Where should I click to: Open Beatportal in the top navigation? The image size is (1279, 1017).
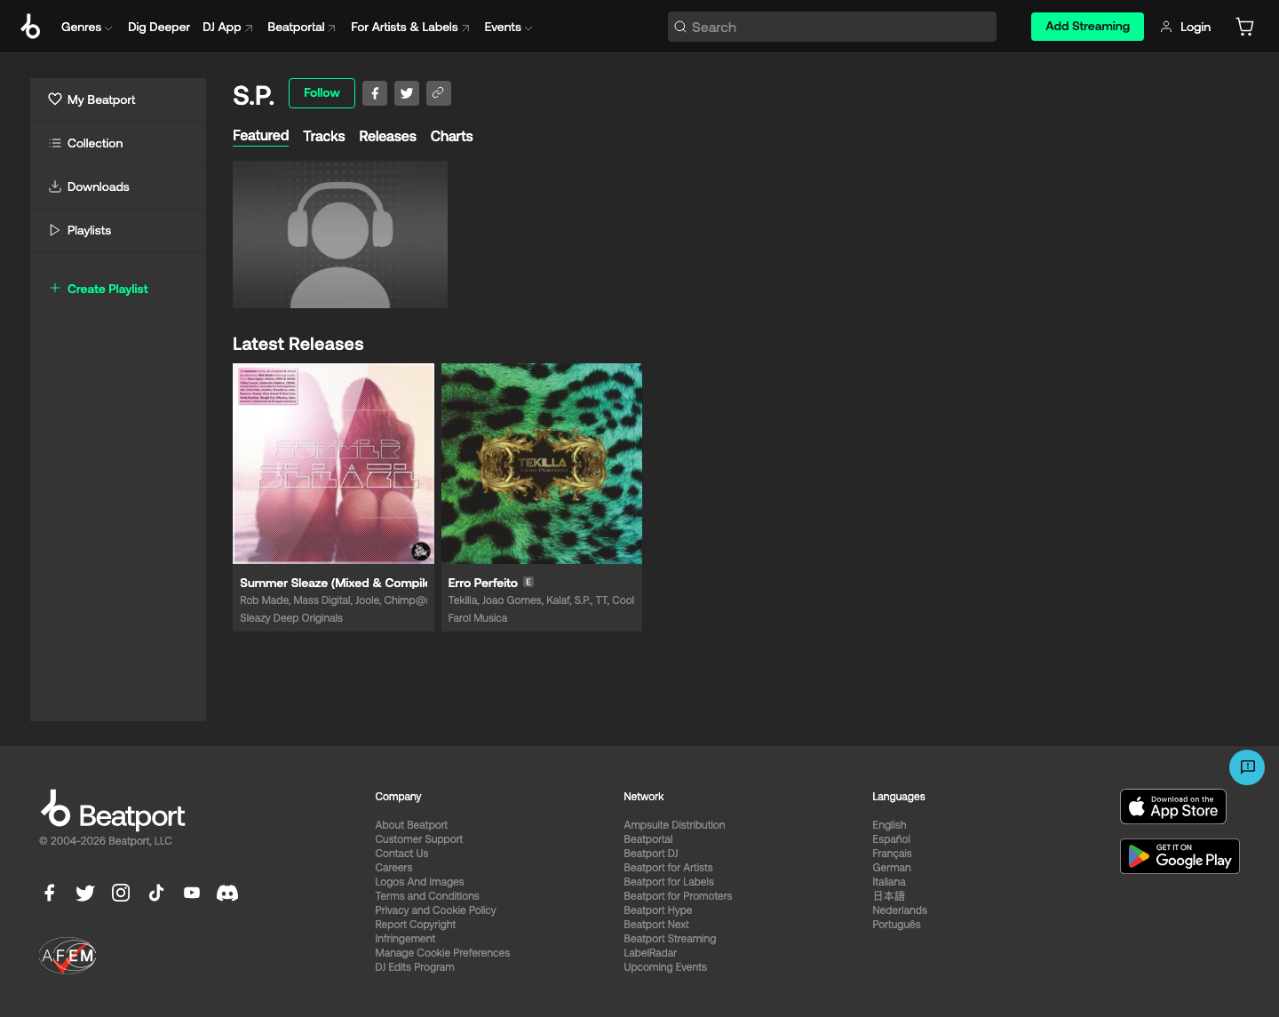pyautogui.click(x=302, y=27)
